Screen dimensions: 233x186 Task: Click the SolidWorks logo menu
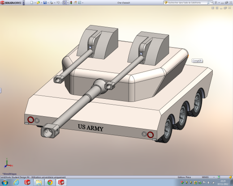(11, 3)
